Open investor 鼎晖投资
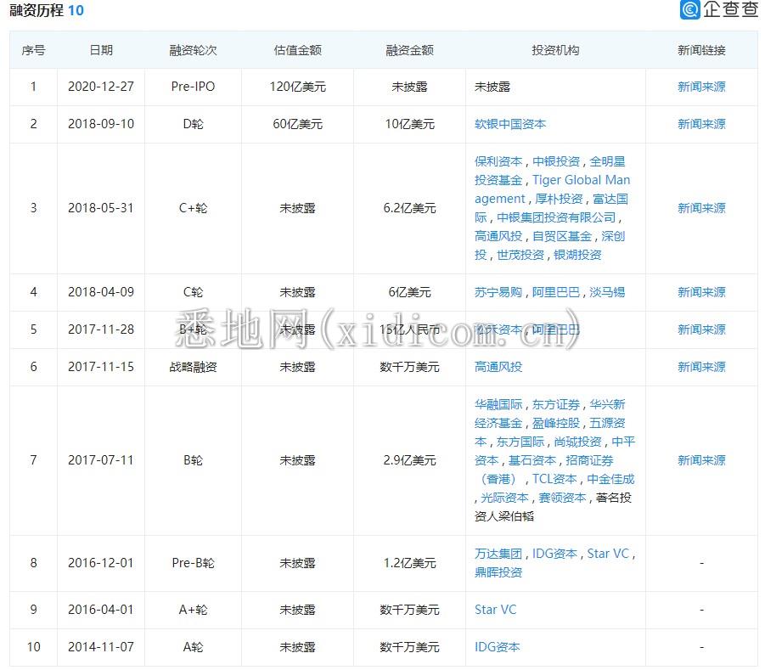The image size is (765, 670). pyautogui.click(x=498, y=572)
